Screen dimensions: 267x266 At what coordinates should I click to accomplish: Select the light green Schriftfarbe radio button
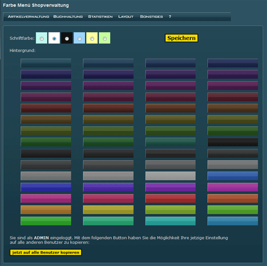pyautogui.click(x=105, y=39)
